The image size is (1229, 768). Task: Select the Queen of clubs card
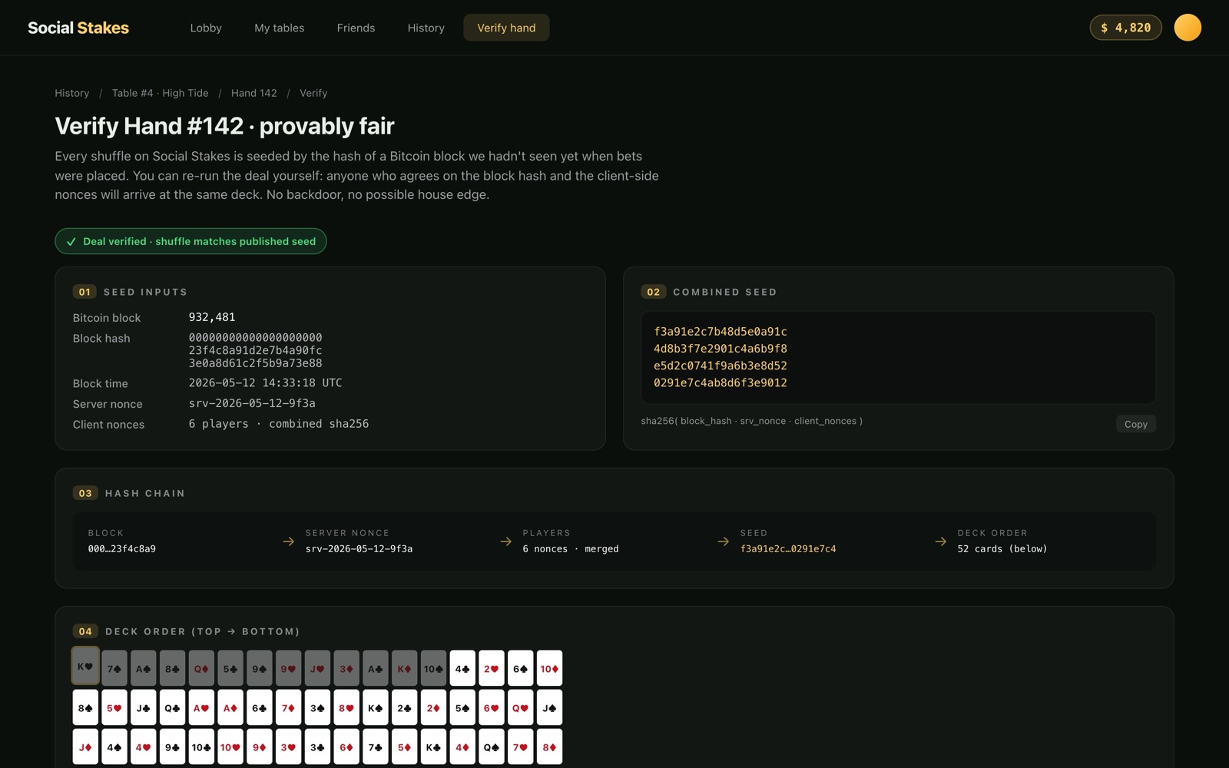(172, 707)
